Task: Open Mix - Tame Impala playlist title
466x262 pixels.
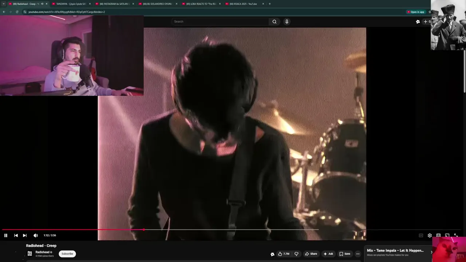Action: coord(395,250)
